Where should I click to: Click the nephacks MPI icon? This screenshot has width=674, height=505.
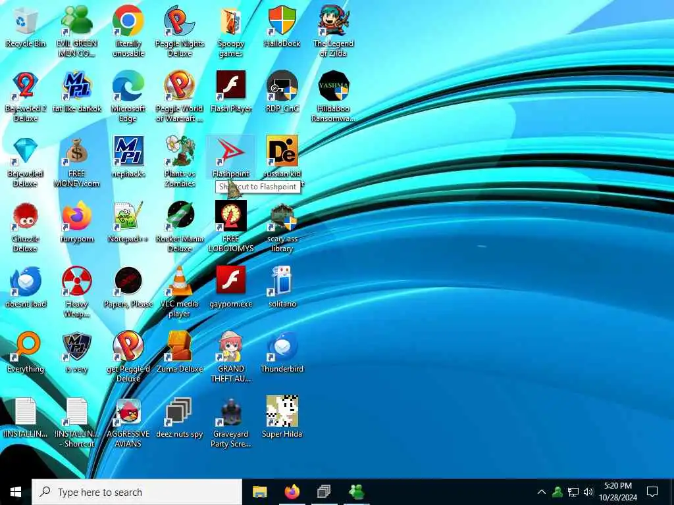click(x=128, y=158)
